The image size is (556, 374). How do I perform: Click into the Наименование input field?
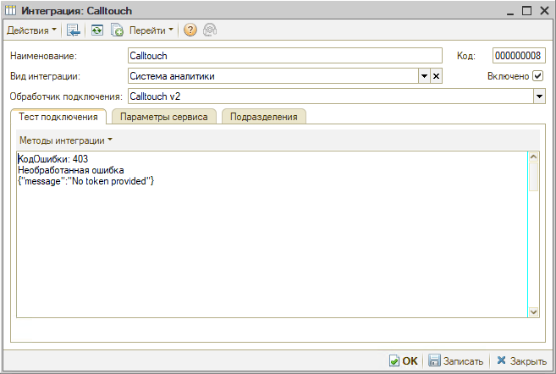point(284,56)
